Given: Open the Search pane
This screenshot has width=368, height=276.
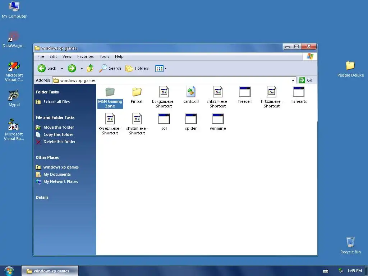Looking at the screenshot, I should 110,68.
